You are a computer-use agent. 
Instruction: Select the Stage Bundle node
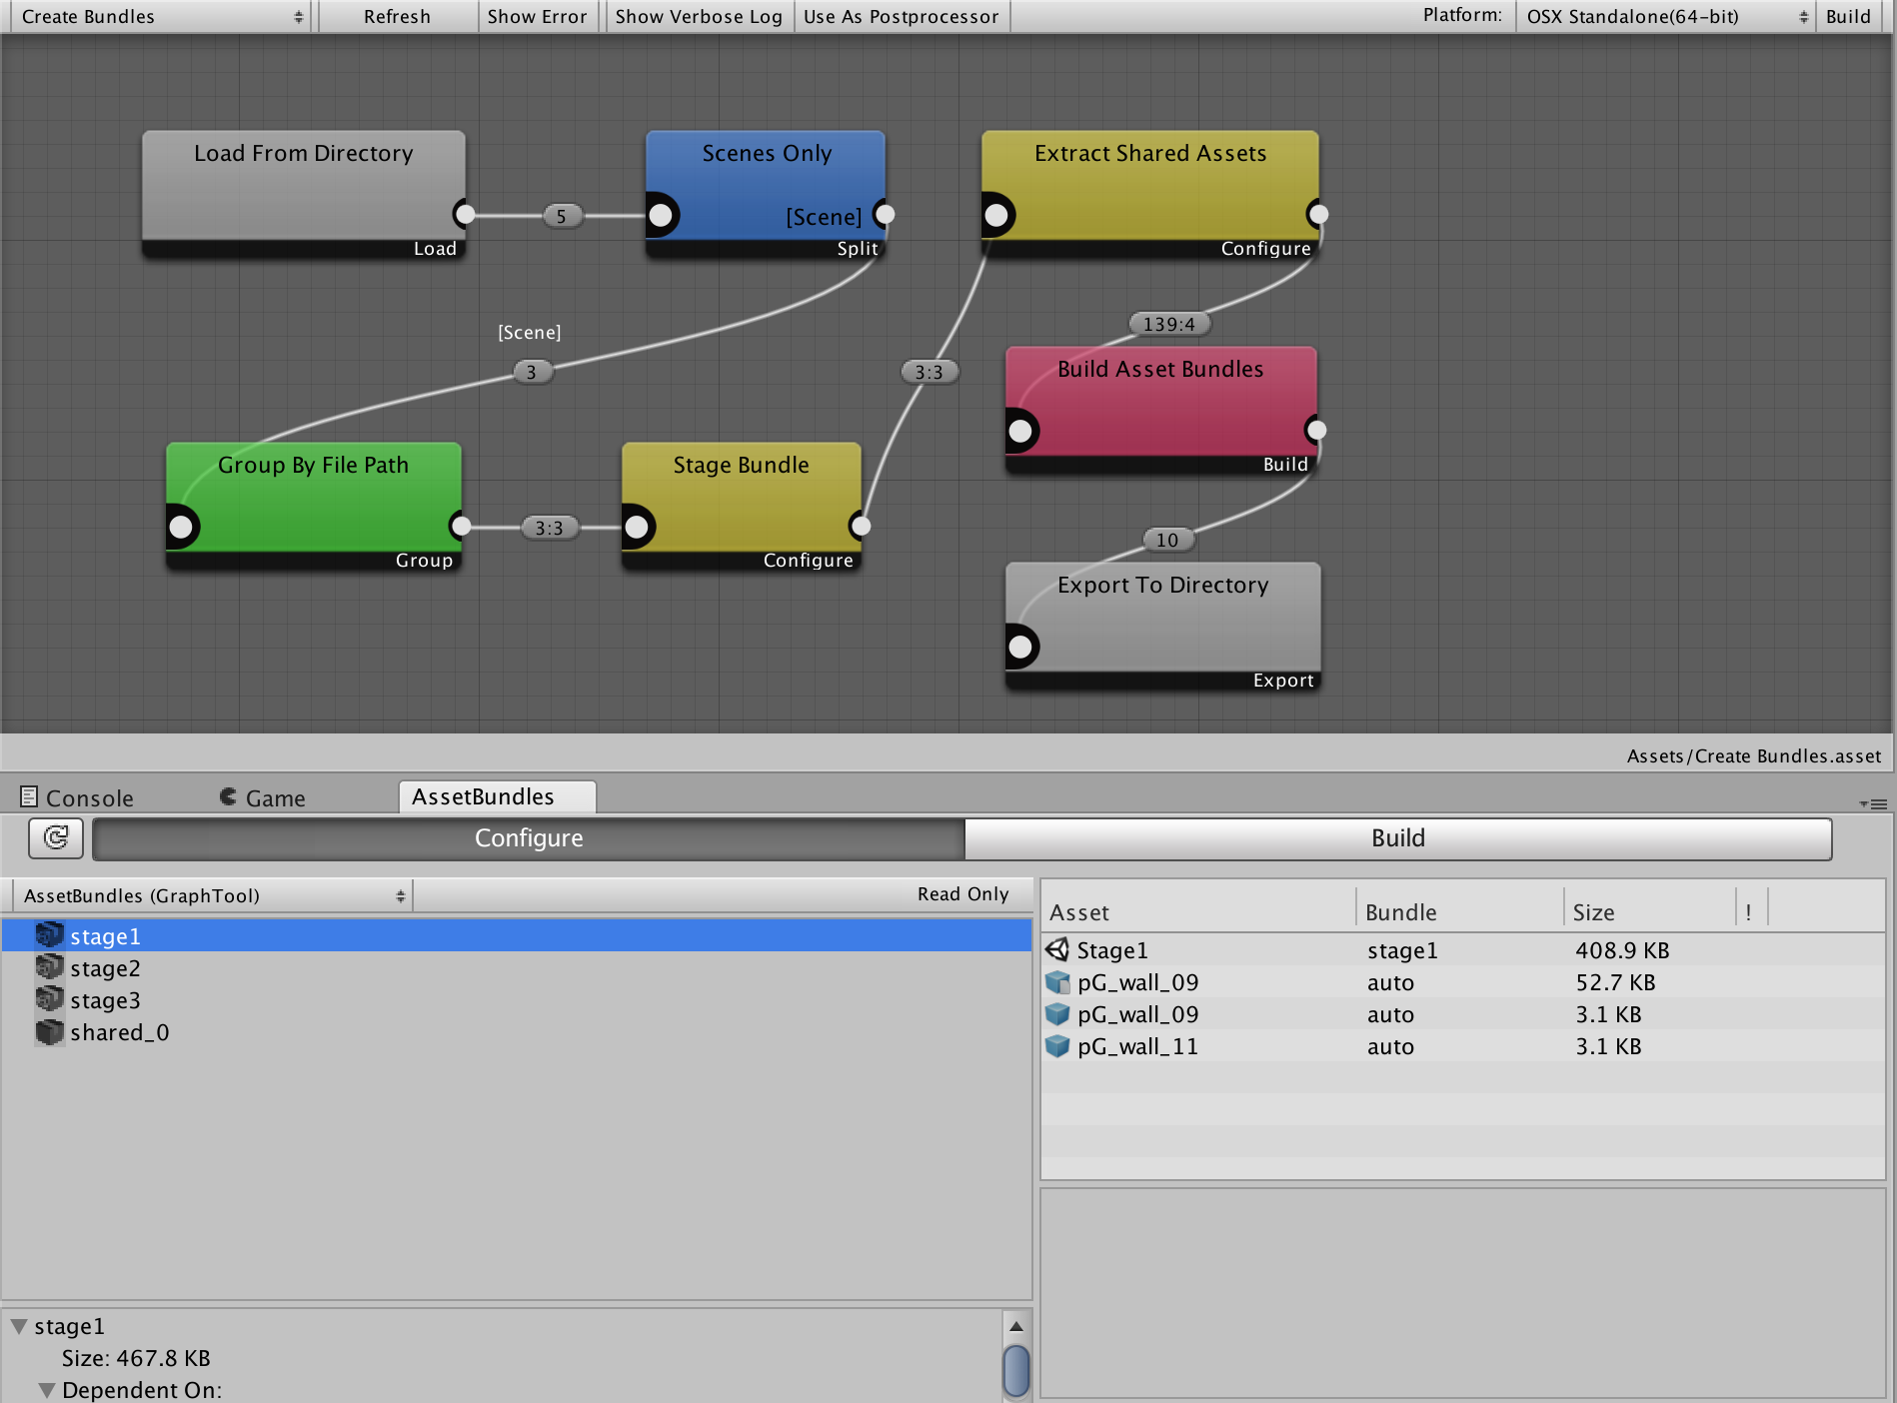click(x=742, y=506)
